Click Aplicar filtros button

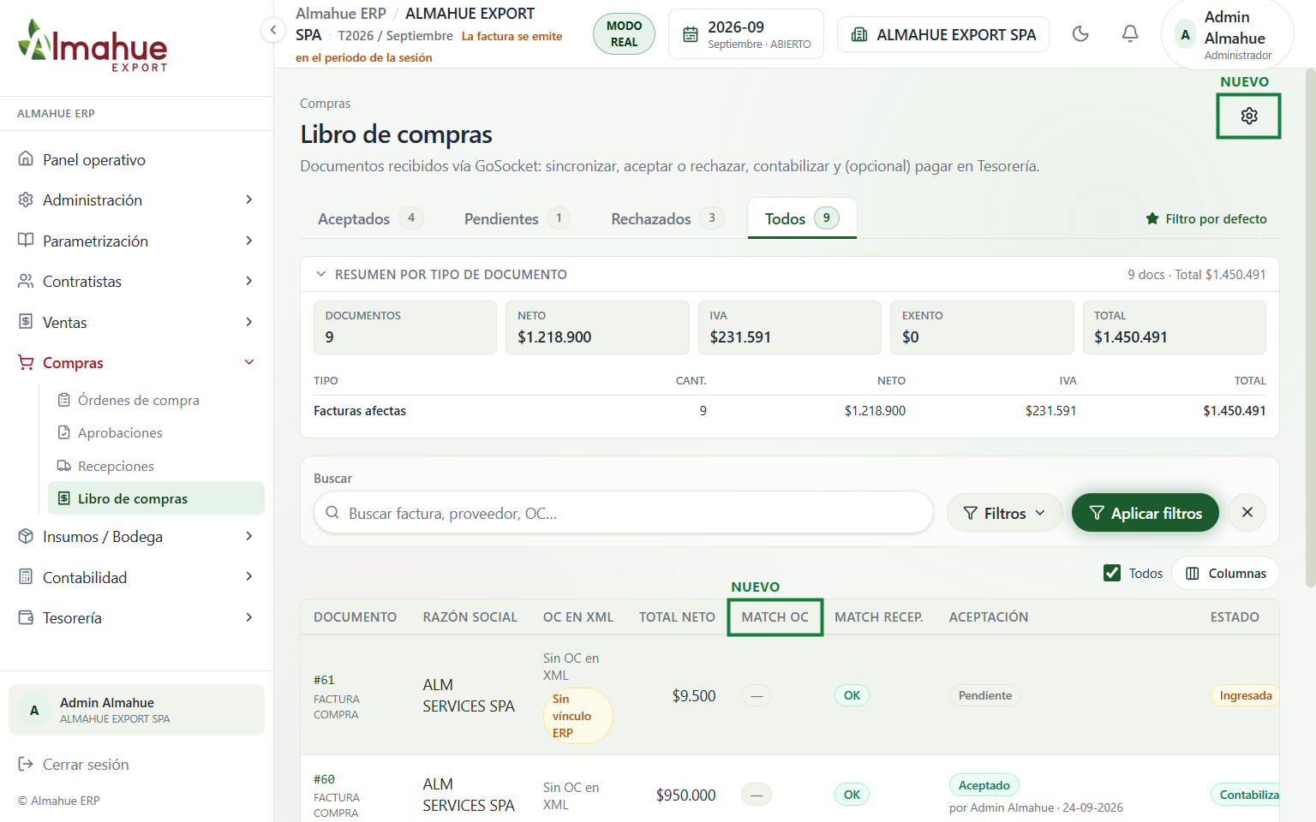[1146, 513]
